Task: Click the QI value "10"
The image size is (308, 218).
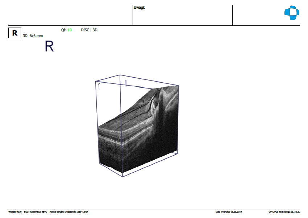Action: pyautogui.click(x=70, y=30)
